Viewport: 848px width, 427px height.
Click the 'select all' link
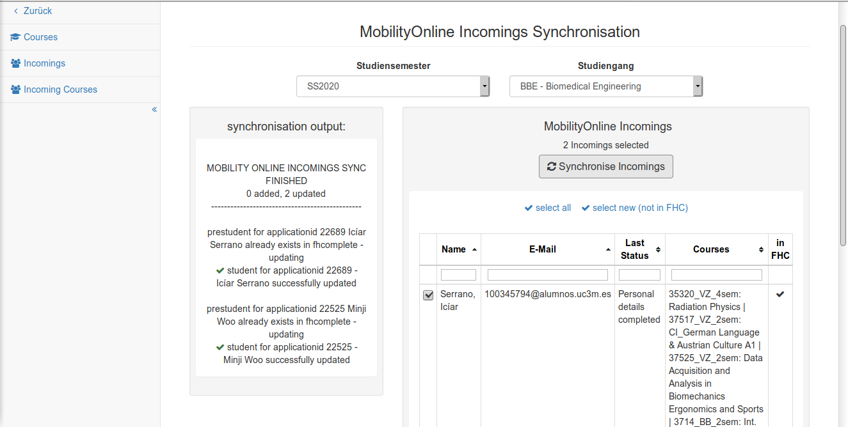pos(548,208)
